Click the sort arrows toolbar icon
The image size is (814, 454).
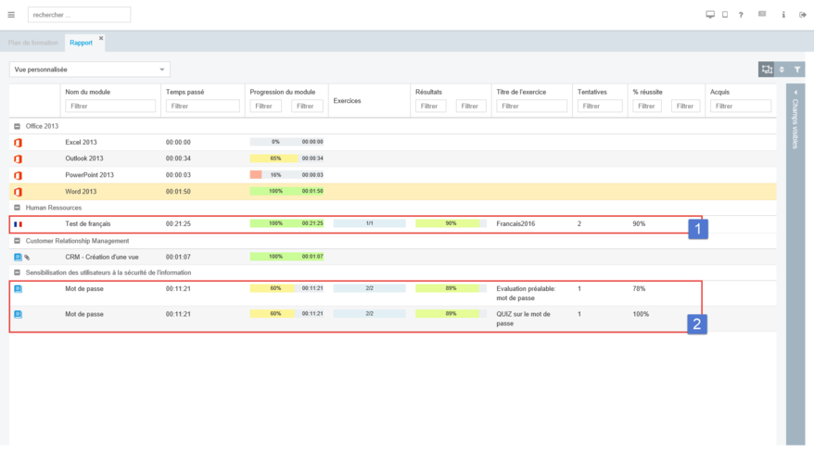(x=782, y=69)
